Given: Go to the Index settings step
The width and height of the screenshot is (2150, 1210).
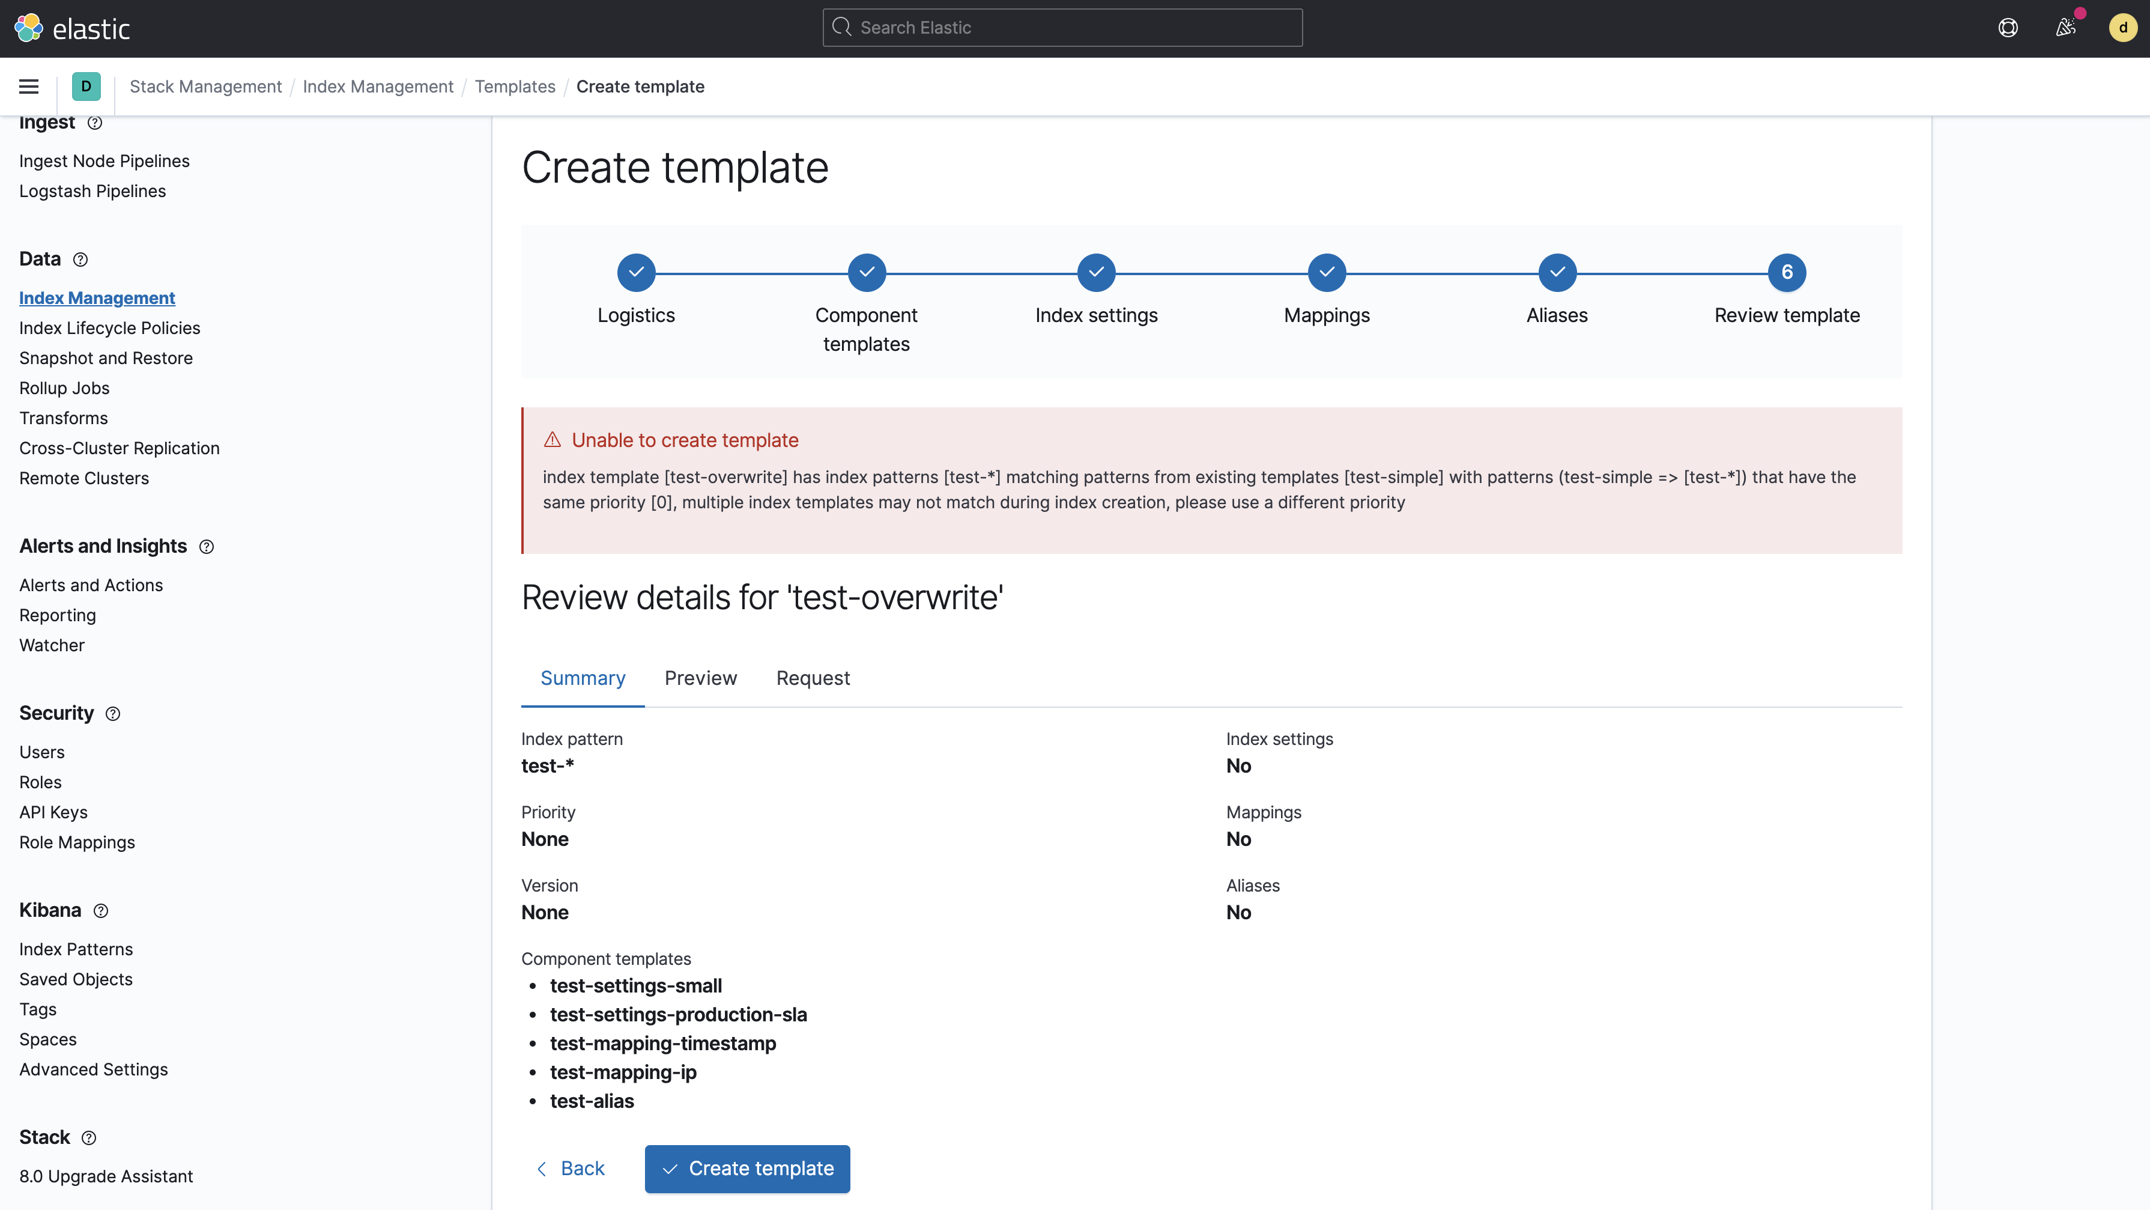Looking at the screenshot, I should [1096, 272].
